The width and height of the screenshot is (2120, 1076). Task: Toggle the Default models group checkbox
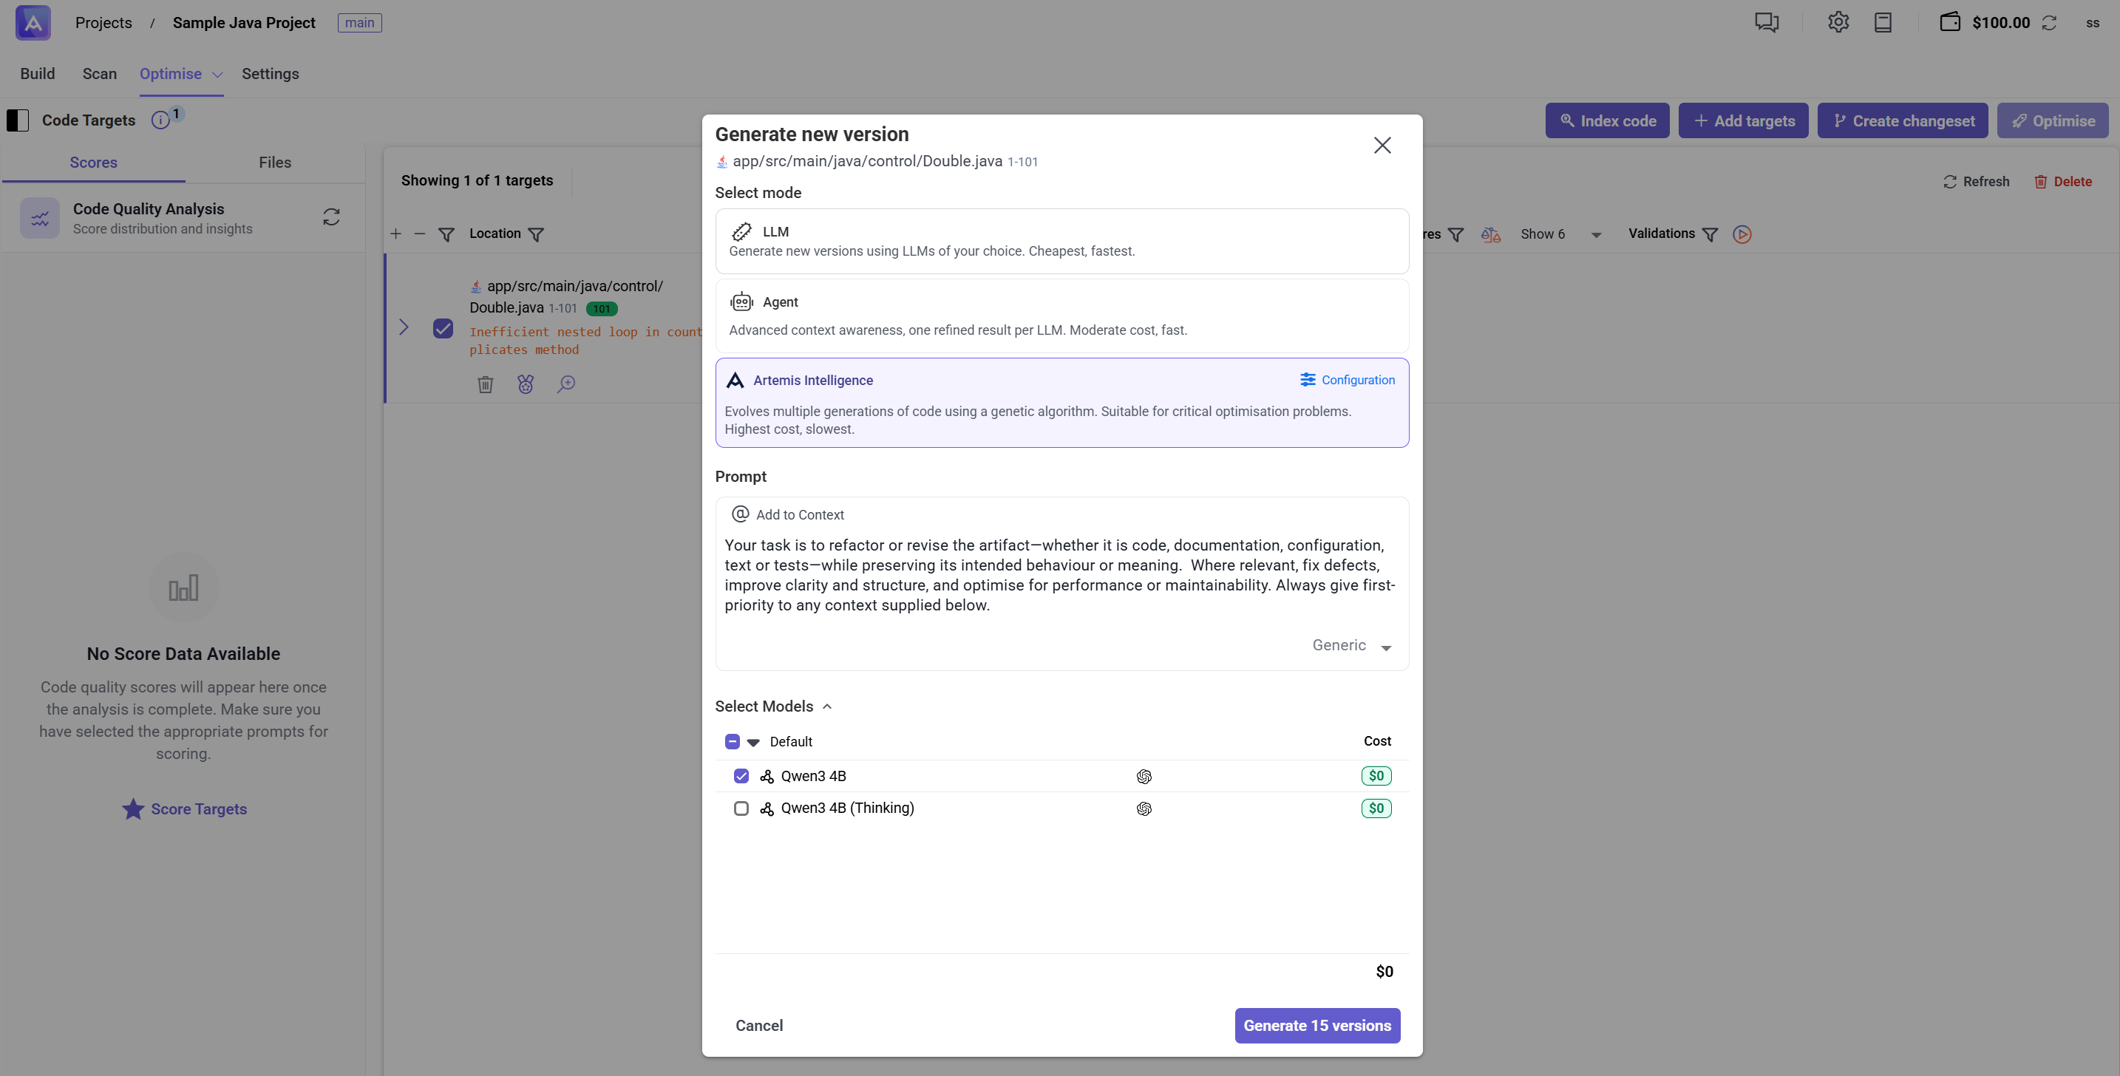click(732, 741)
